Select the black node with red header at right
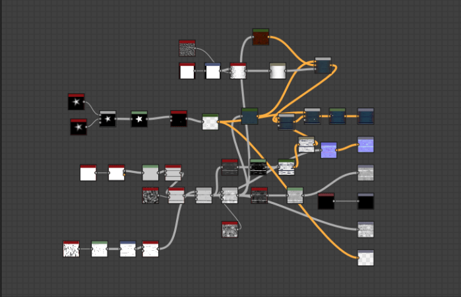 pyautogui.click(x=326, y=201)
